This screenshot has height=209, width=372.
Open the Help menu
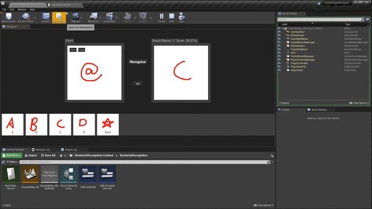(33, 10)
